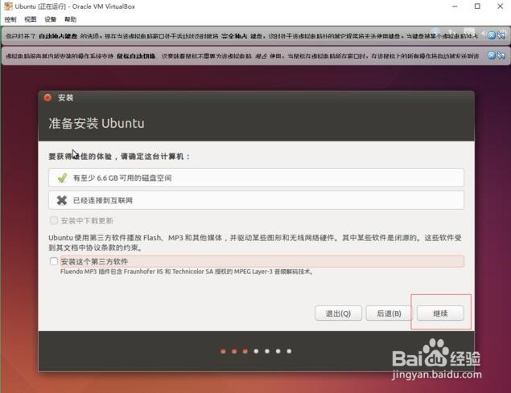Open the 控制 menu

point(10,19)
